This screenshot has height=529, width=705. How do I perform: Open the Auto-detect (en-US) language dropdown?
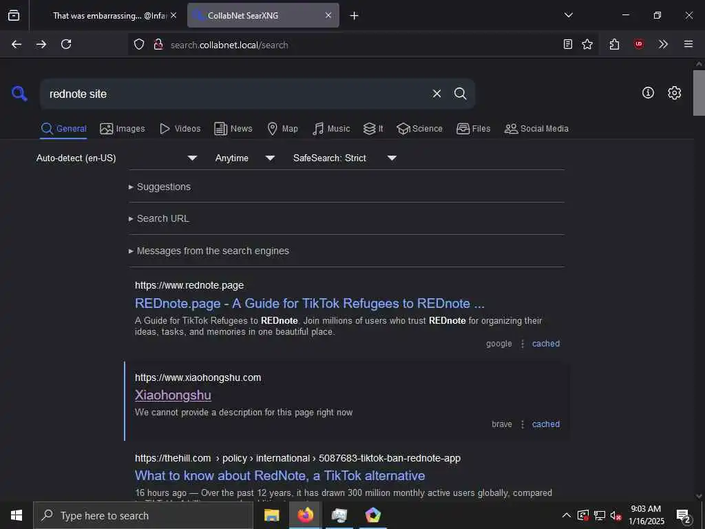click(116, 158)
